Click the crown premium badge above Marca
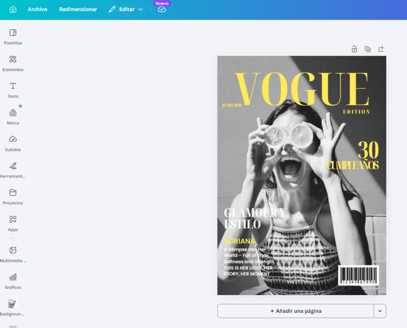 (20, 106)
